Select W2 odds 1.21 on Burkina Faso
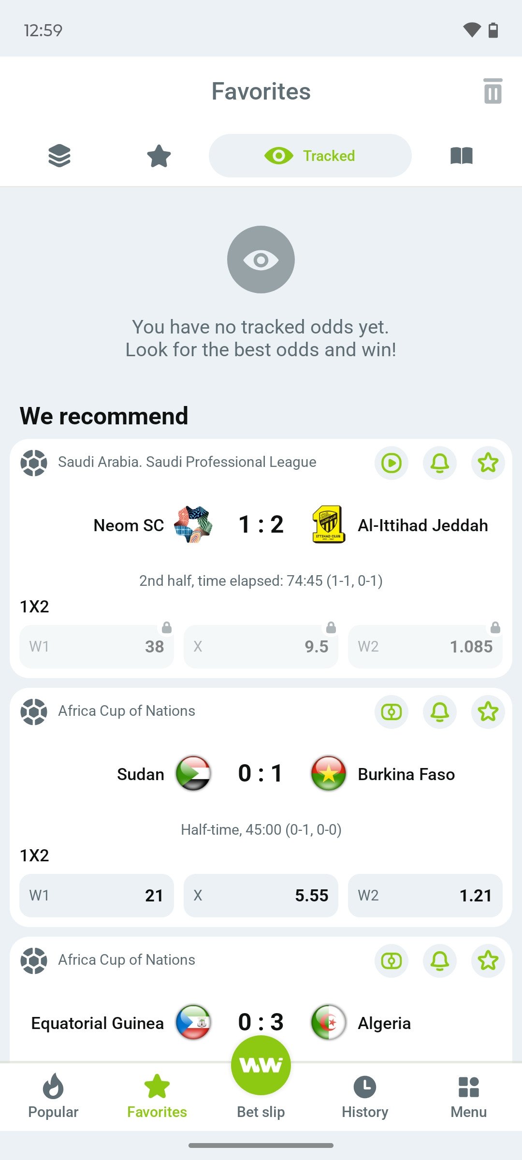 (x=425, y=896)
